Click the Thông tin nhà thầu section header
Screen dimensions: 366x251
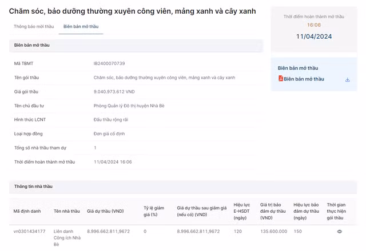click(x=33, y=187)
